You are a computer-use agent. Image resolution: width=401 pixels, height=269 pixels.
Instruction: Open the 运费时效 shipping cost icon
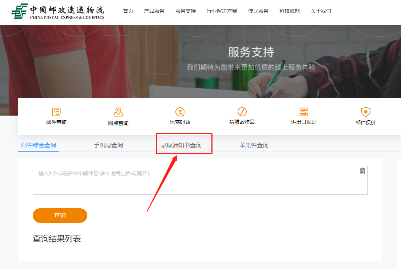pyautogui.click(x=180, y=112)
